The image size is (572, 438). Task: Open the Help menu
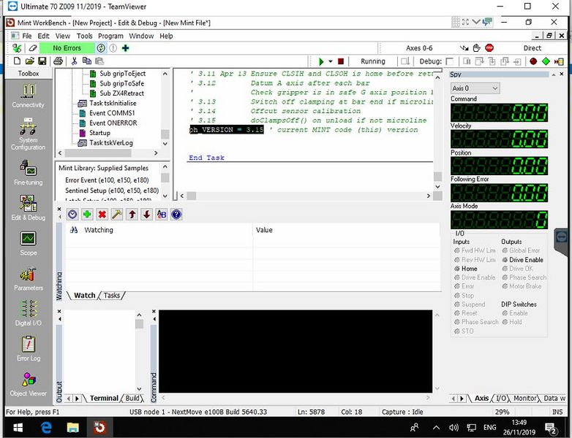pyautogui.click(x=166, y=36)
